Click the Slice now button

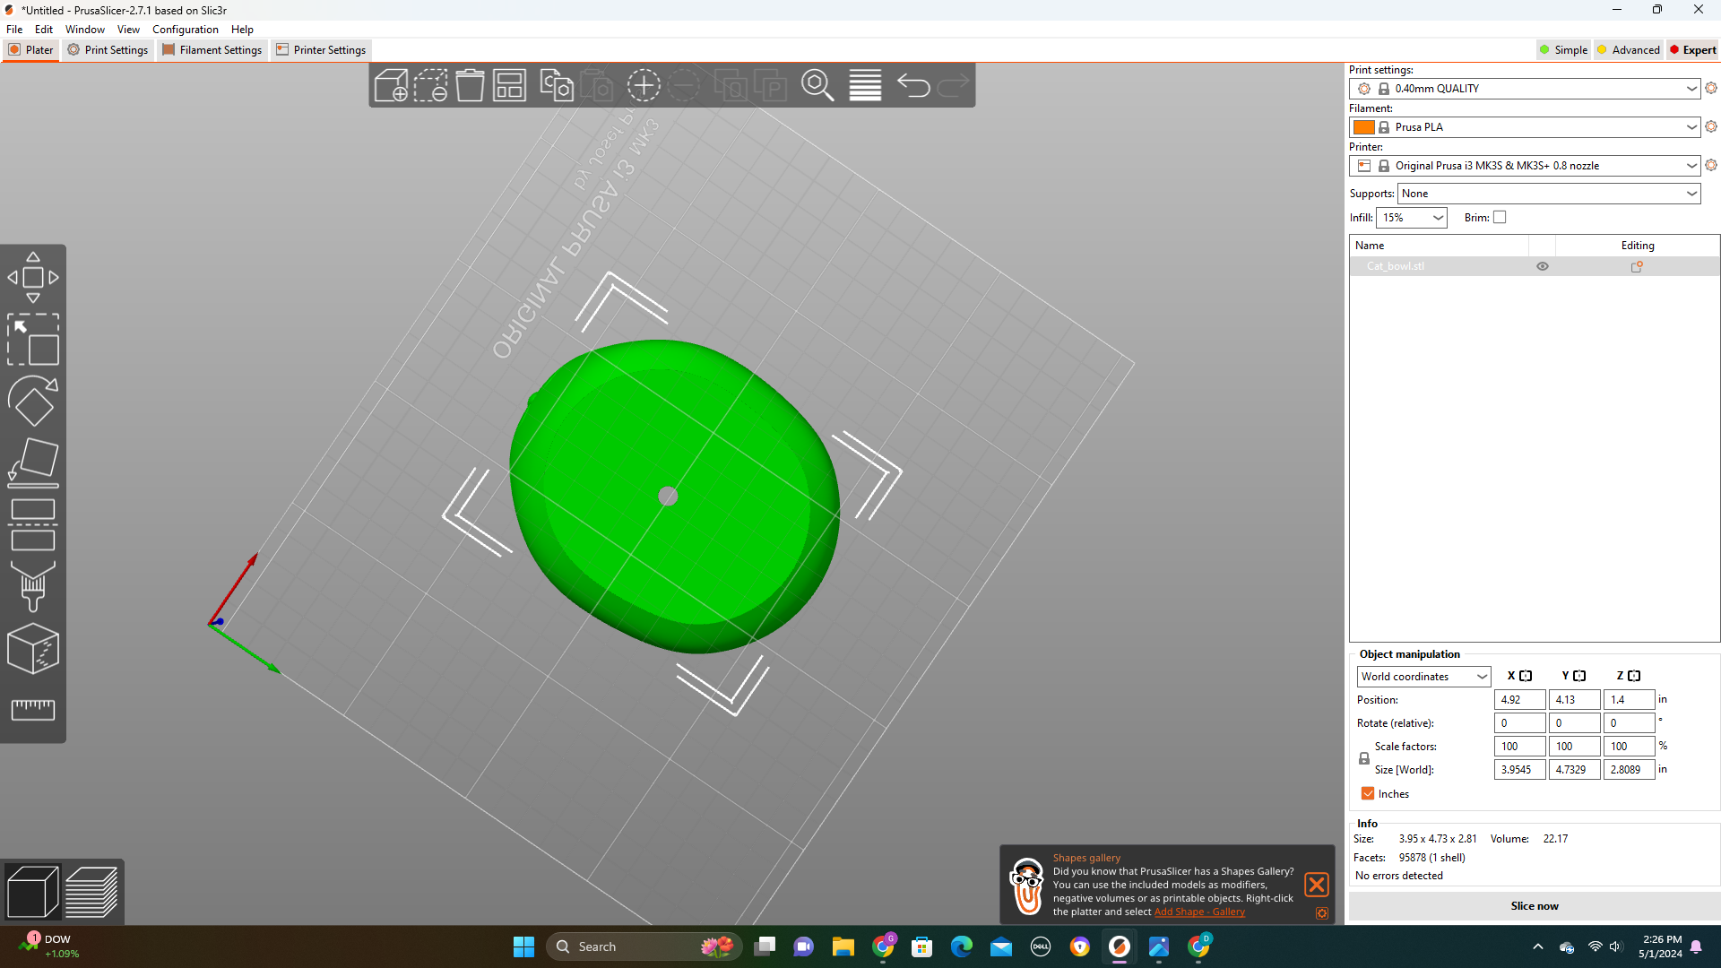(1535, 906)
